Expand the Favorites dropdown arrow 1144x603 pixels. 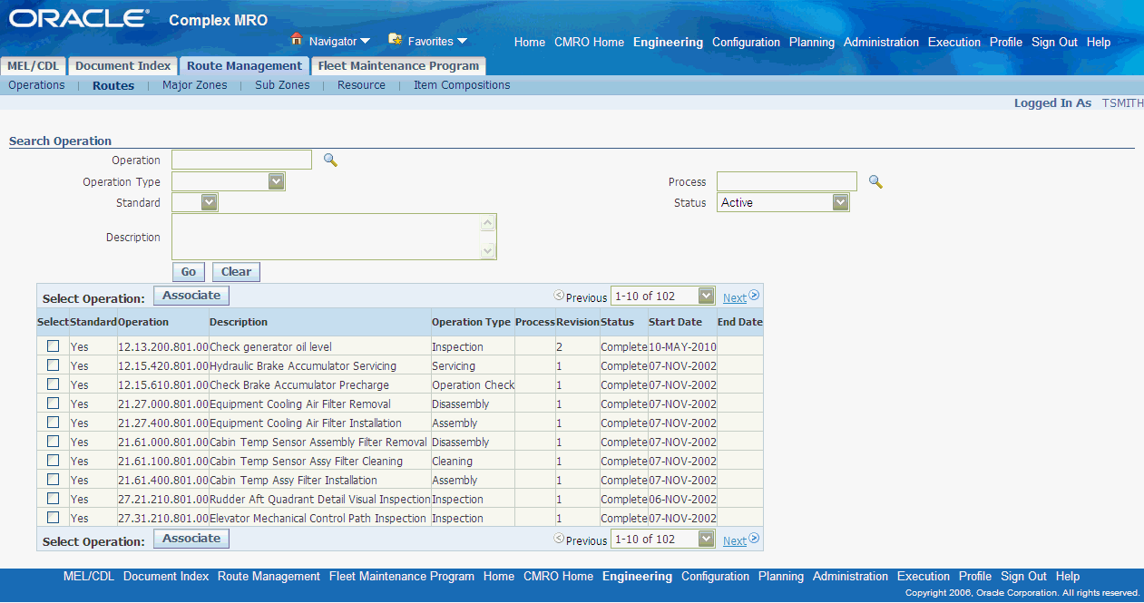tap(462, 41)
